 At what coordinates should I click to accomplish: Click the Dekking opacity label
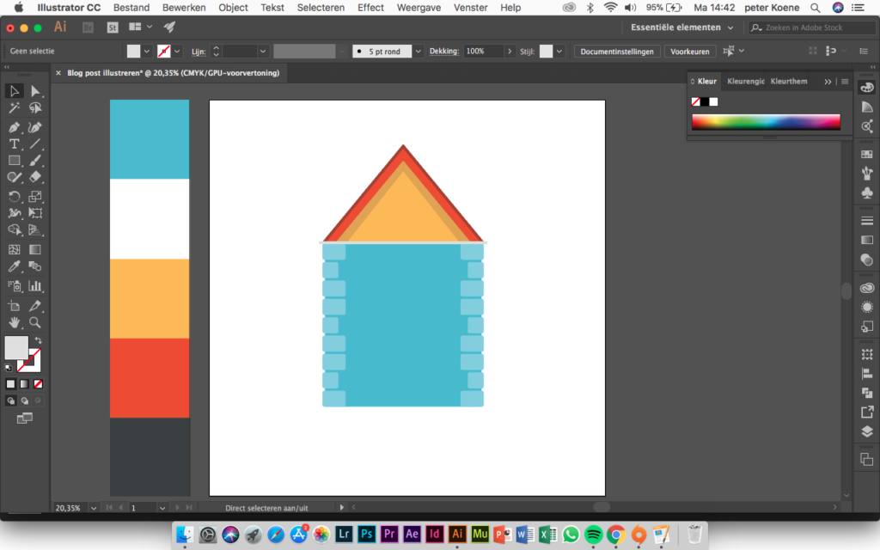[444, 51]
